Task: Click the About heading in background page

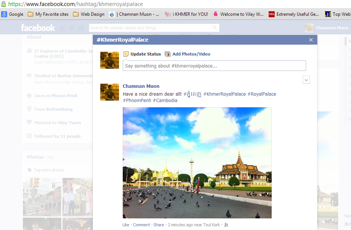Action: click(x=34, y=37)
